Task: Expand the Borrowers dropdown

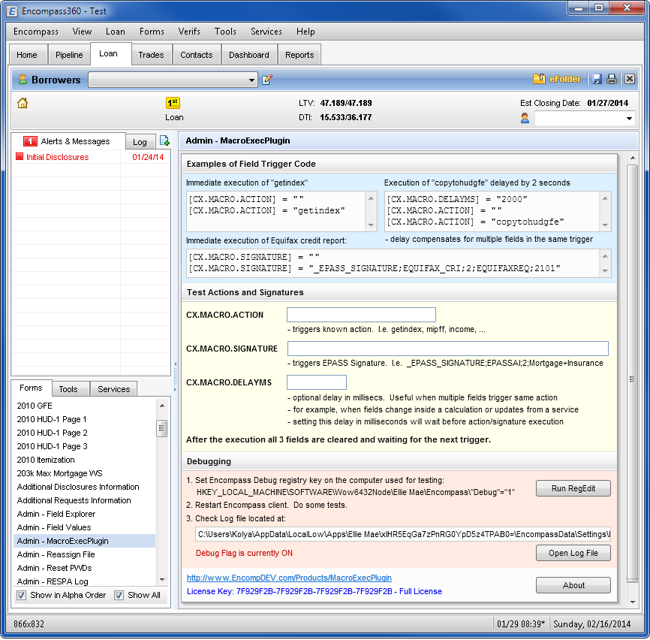Action: point(252,80)
